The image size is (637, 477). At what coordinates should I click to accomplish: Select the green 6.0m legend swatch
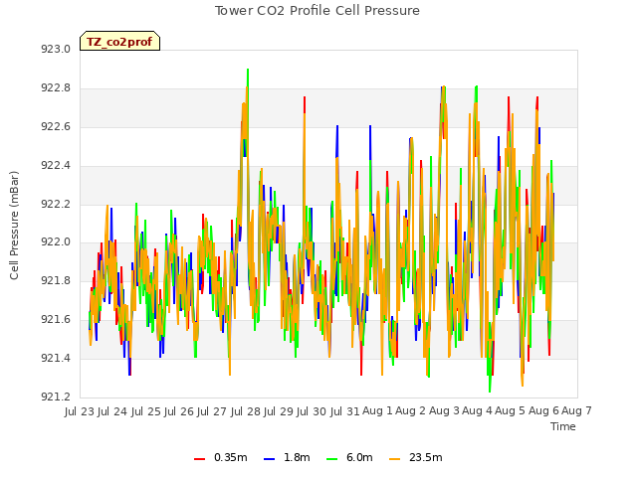click(331, 458)
